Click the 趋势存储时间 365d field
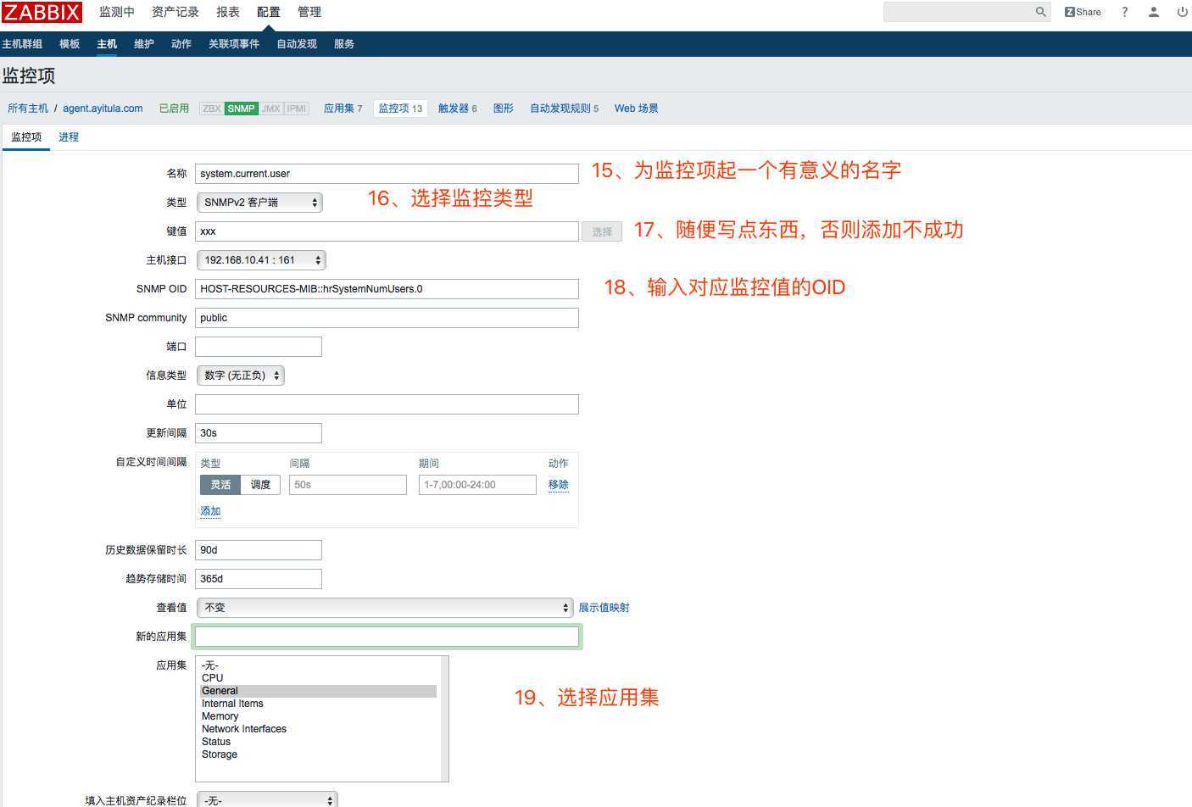1192x807 pixels. pyautogui.click(x=259, y=579)
